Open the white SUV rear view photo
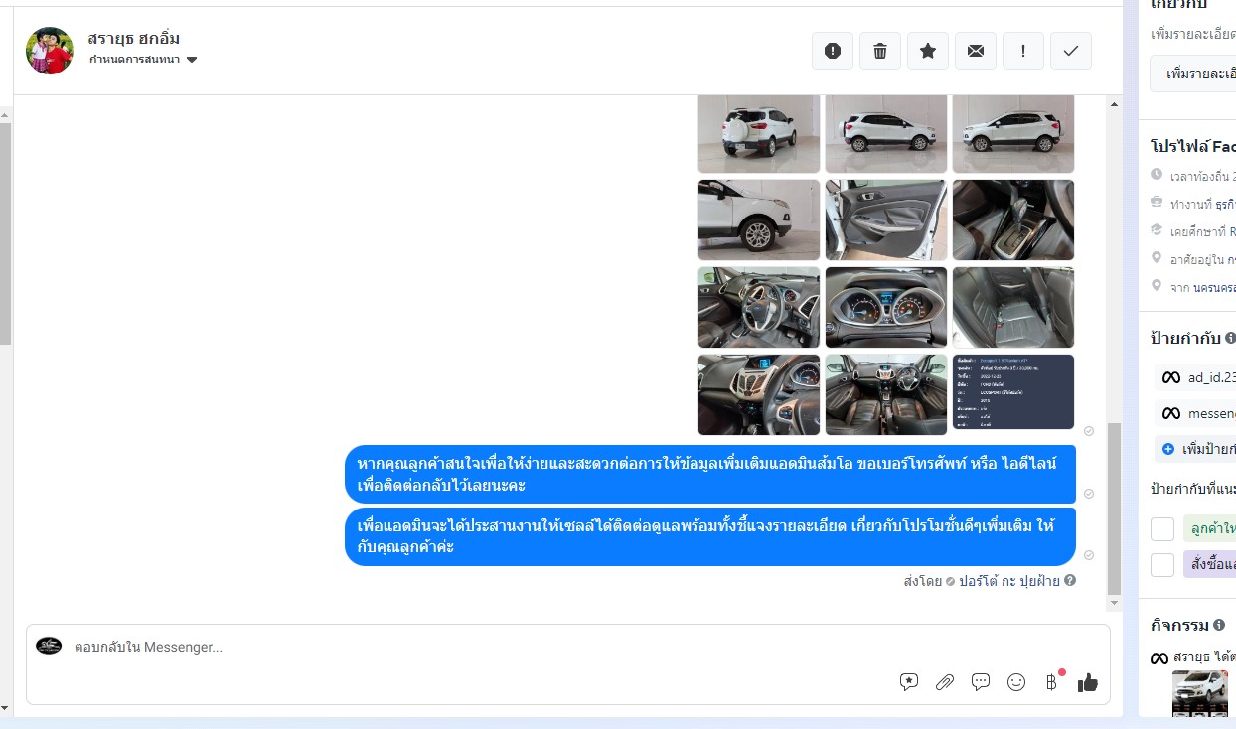Image resolution: width=1236 pixels, height=729 pixels. 759,134
